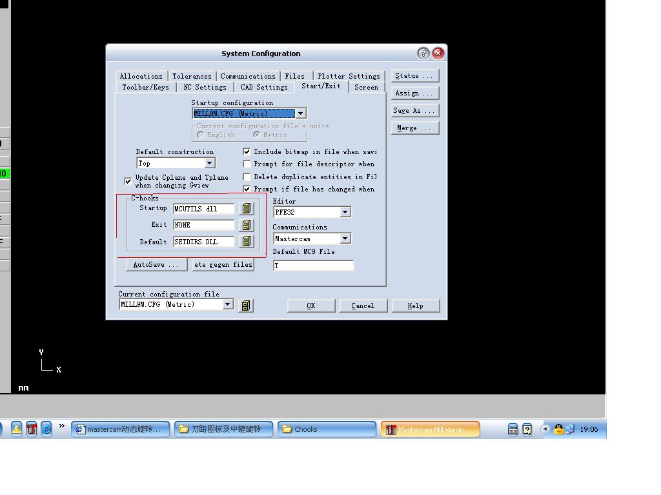661x495 pixels.
Task: Open the Startup configuration dropdown
Action: [300, 113]
